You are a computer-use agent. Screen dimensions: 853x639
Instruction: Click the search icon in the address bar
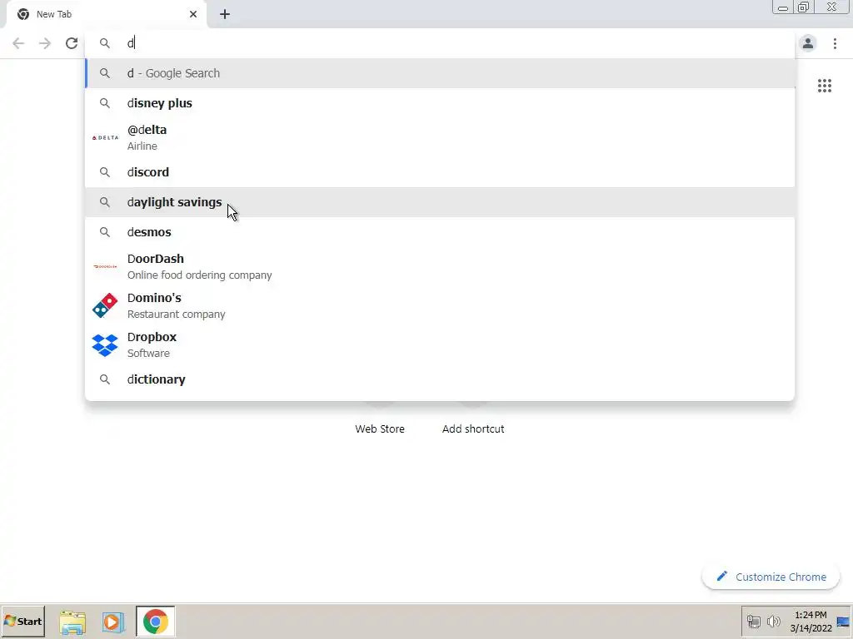coord(105,43)
